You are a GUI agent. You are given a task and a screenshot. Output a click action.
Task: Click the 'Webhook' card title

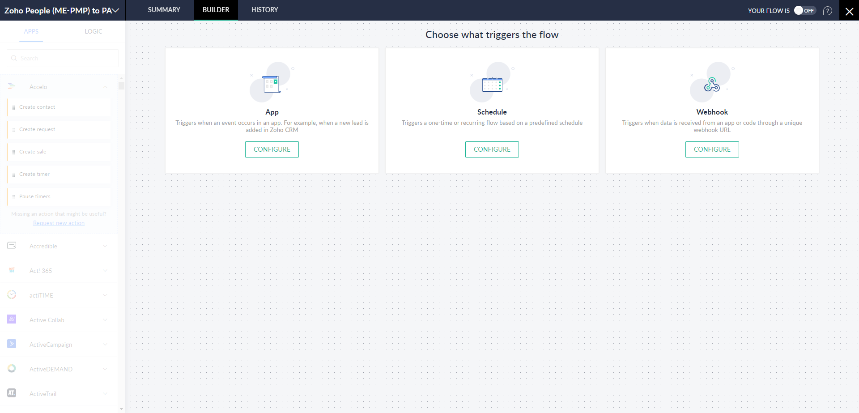(x=712, y=112)
